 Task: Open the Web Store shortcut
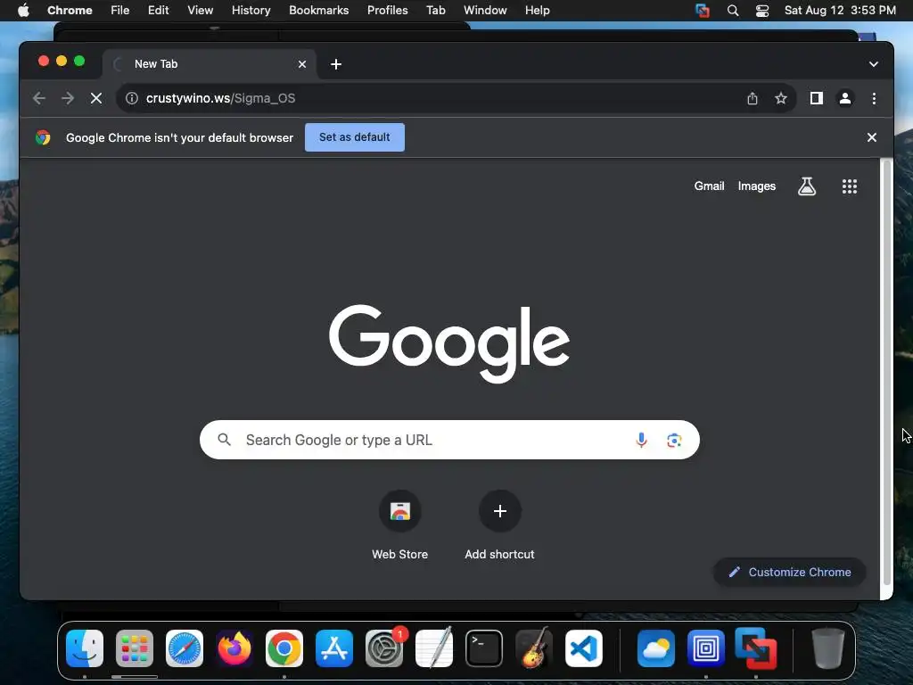pyautogui.click(x=400, y=526)
